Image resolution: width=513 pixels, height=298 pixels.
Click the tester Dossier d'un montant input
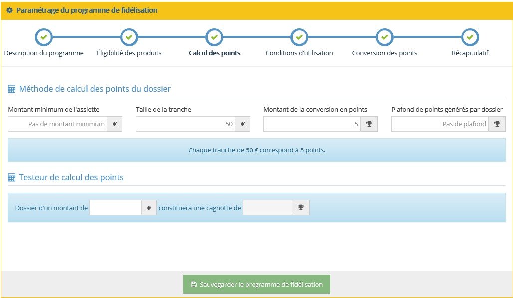pyautogui.click(x=115, y=208)
